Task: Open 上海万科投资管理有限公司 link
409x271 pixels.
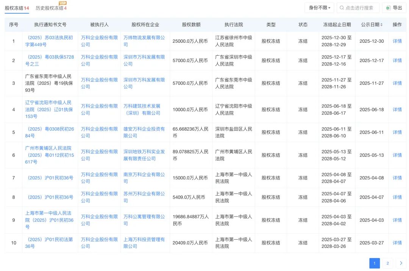Action: (x=144, y=243)
